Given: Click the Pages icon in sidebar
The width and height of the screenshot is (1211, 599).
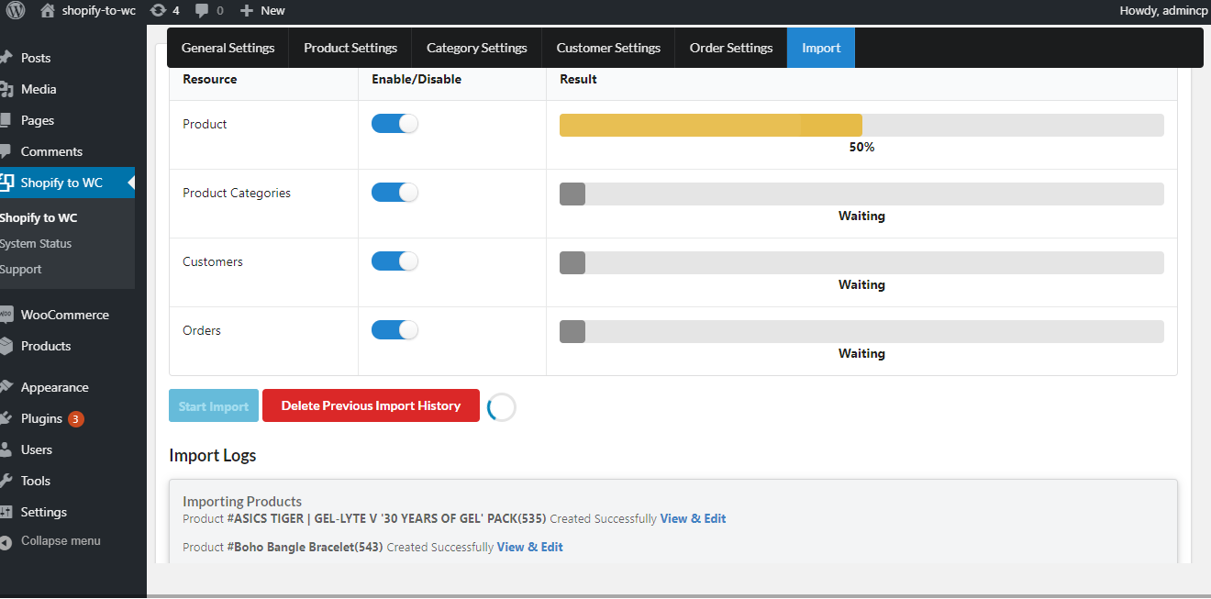Looking at the screenshot, I should (x=6, y=120).
